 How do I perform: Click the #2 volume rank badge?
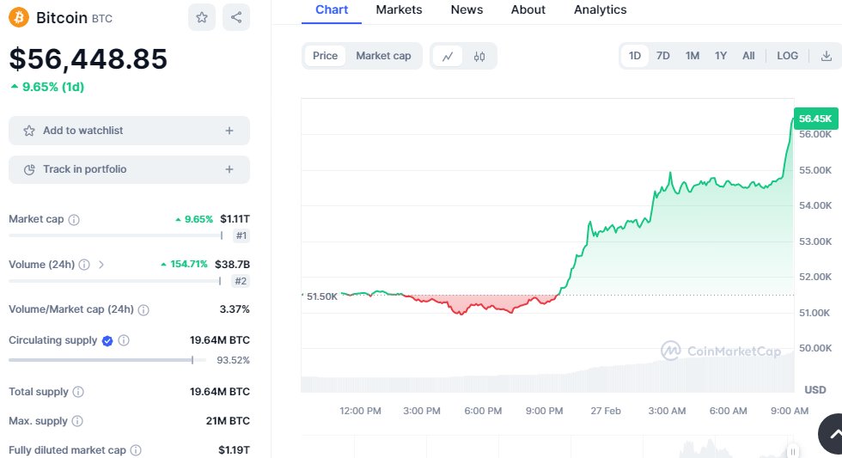point(241,281)
